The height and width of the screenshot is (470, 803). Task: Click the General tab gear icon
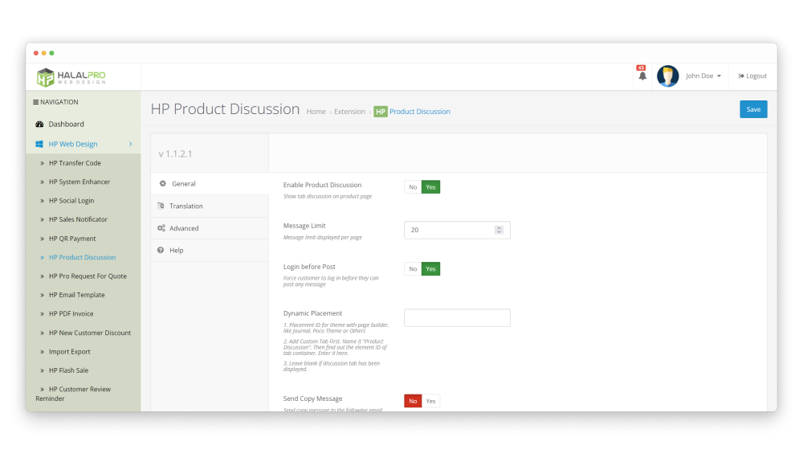[162, 184]
